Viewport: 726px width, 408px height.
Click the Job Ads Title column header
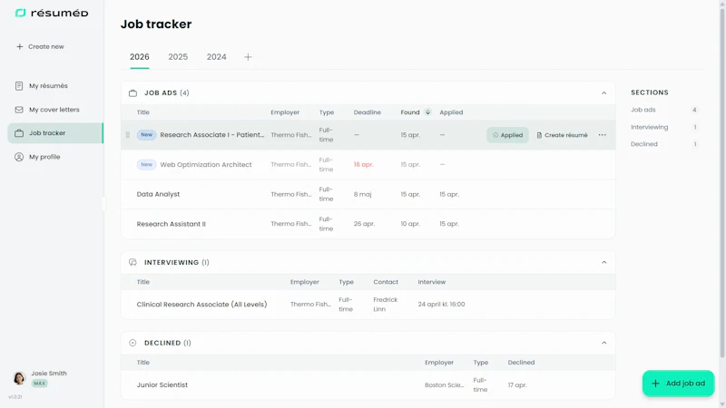[143, 112]
